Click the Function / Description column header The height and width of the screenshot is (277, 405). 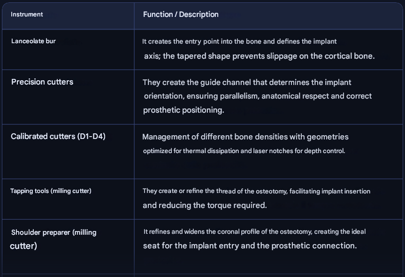pos(181,15)
